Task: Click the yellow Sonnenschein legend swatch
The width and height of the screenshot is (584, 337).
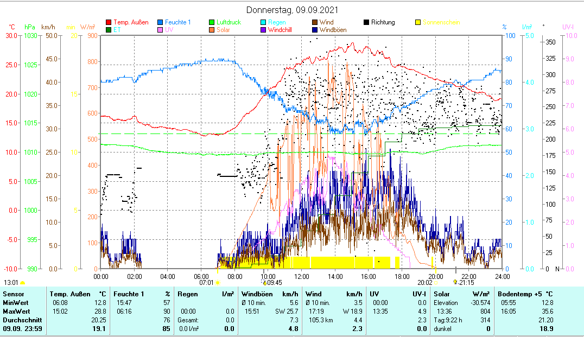Action: click(417, 22)
